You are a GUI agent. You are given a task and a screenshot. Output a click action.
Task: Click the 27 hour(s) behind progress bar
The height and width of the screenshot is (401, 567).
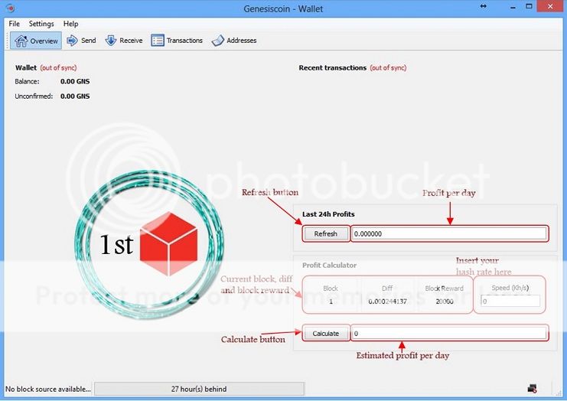tap(199, 389)
